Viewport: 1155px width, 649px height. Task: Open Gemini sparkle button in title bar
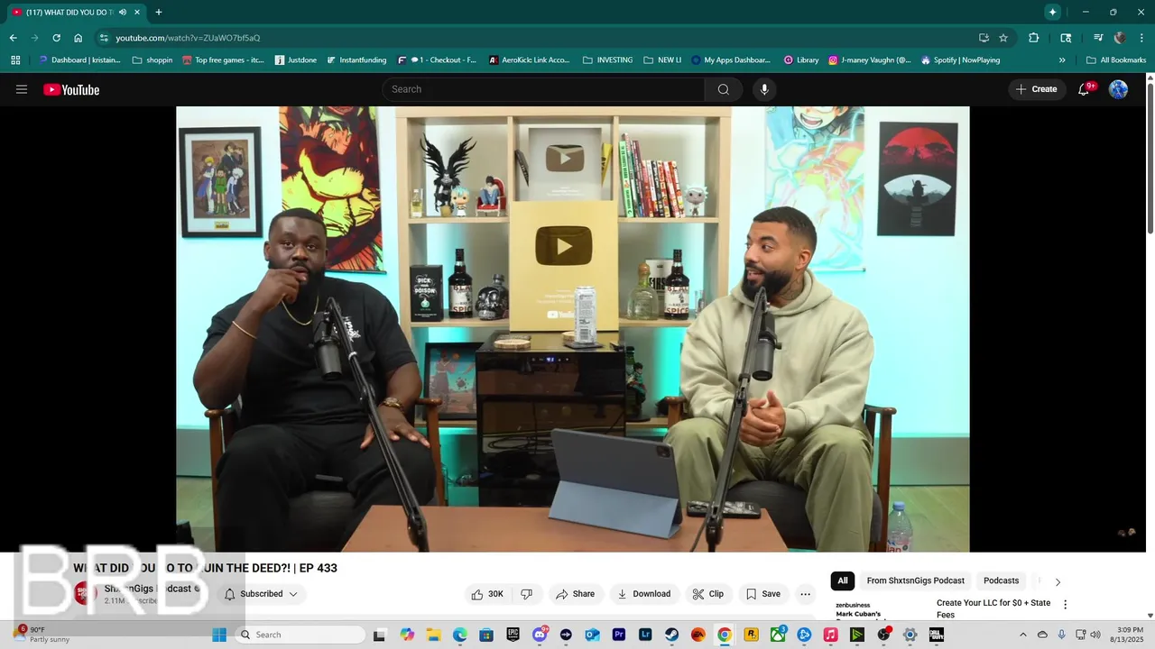tap(1052, 12)
